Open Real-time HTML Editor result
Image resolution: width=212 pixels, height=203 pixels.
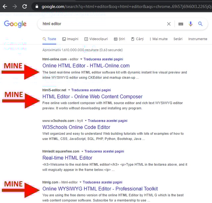(x=67, y=158)
